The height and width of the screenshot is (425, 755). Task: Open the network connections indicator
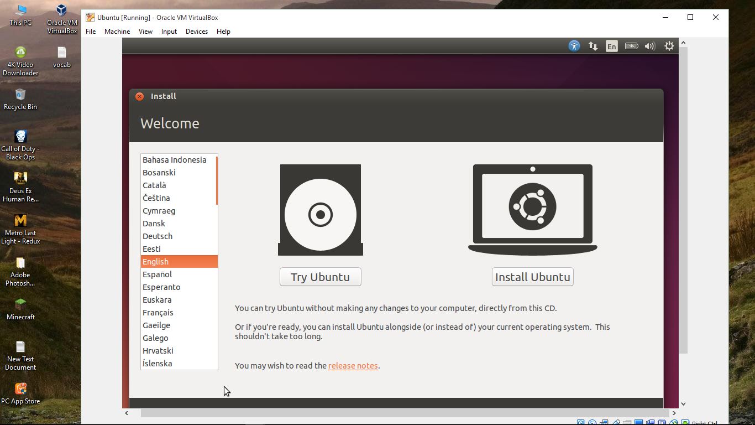(593, 46)
